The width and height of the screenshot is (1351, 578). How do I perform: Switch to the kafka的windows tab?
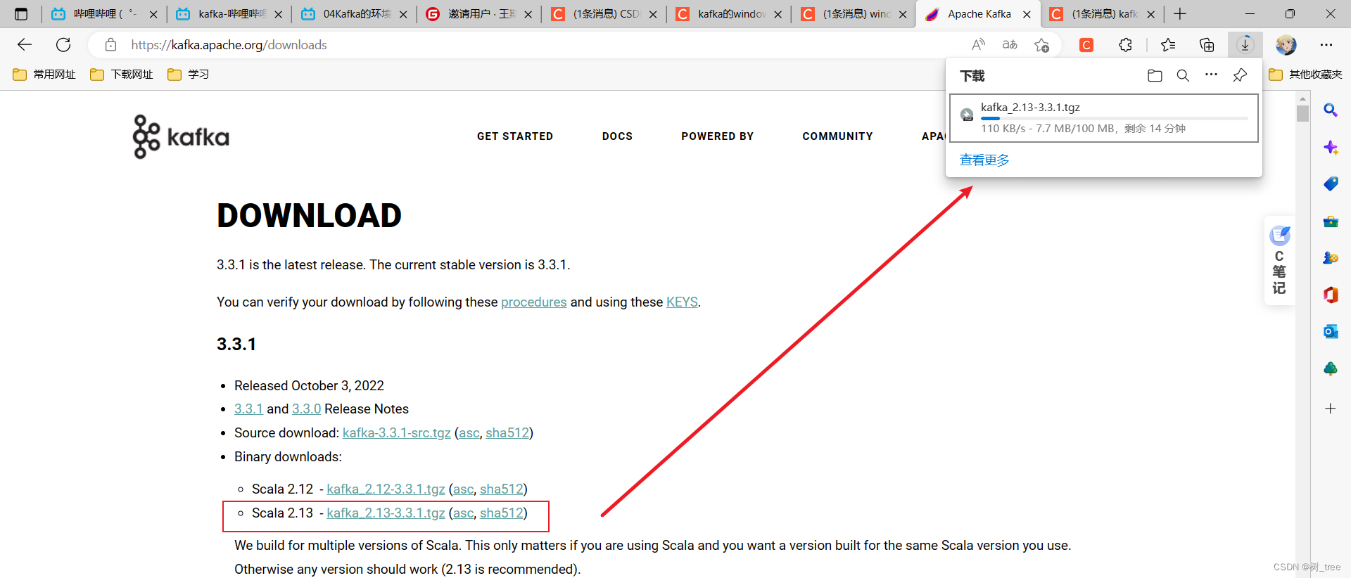point(730,14)
